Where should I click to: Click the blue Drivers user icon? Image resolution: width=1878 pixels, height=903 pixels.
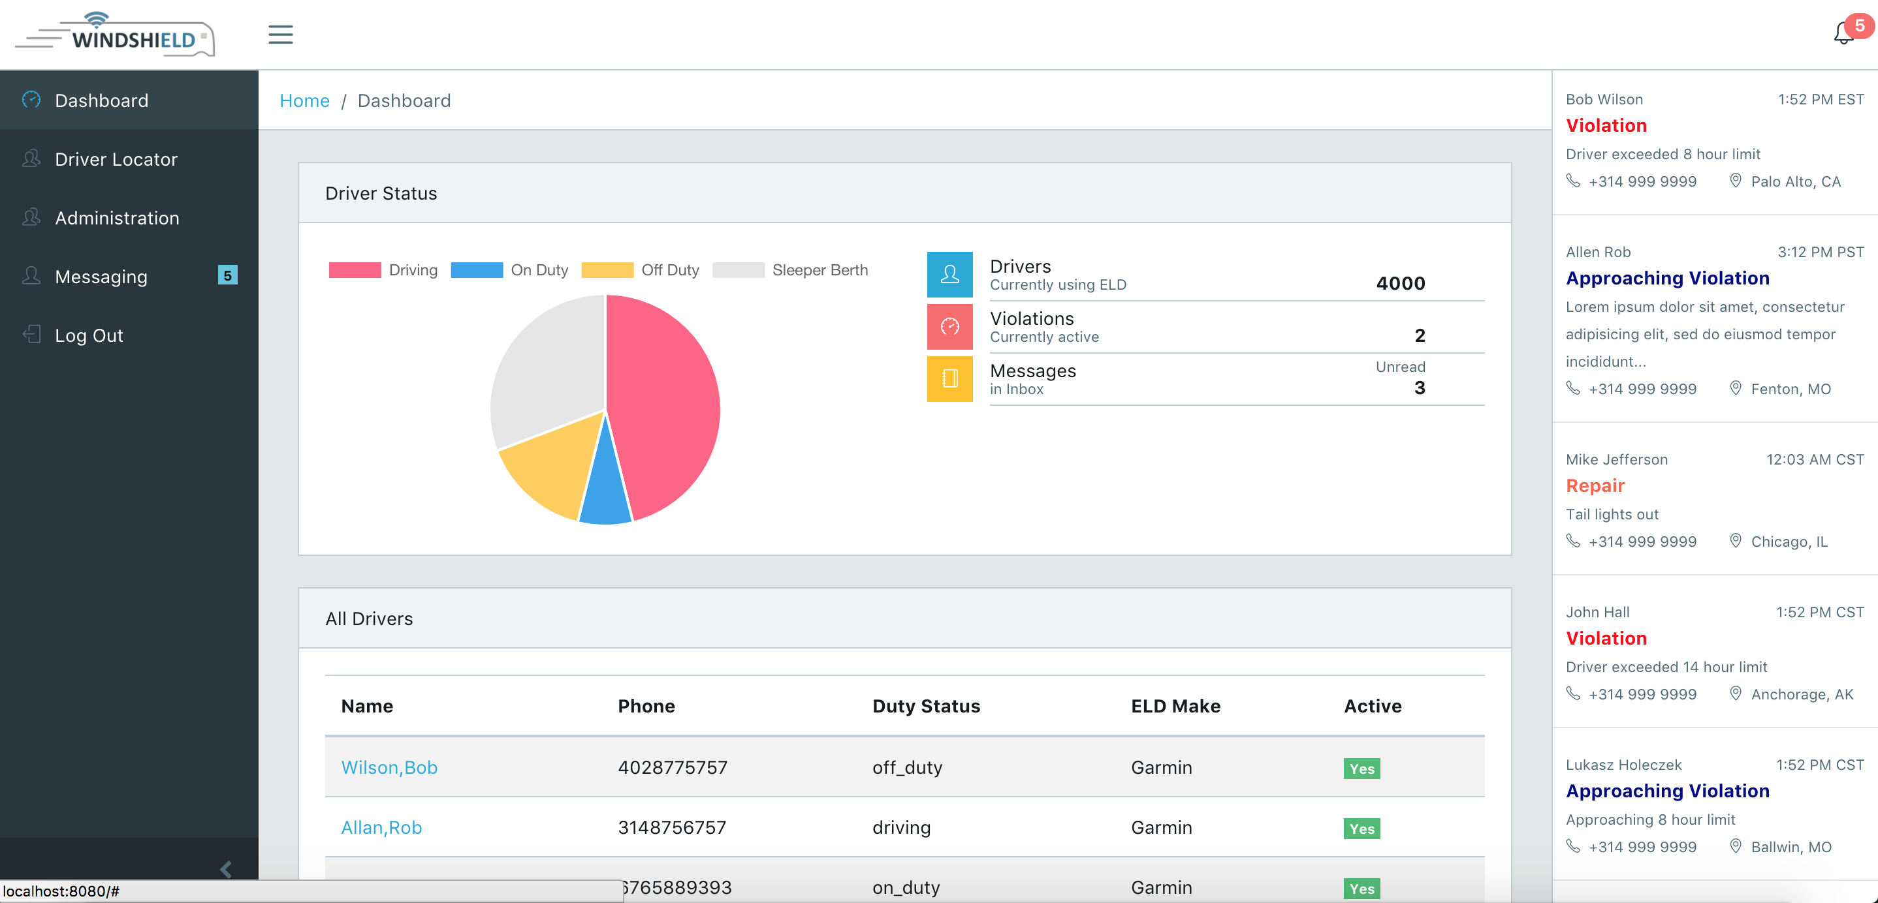[949, 275]
